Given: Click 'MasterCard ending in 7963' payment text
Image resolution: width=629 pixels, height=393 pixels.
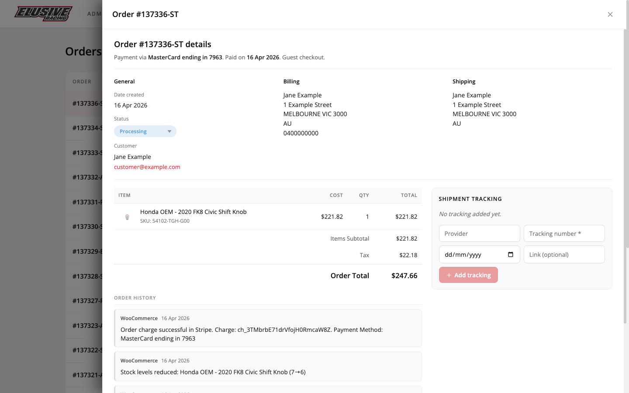Looking at the screenshot, I should 185,57.
